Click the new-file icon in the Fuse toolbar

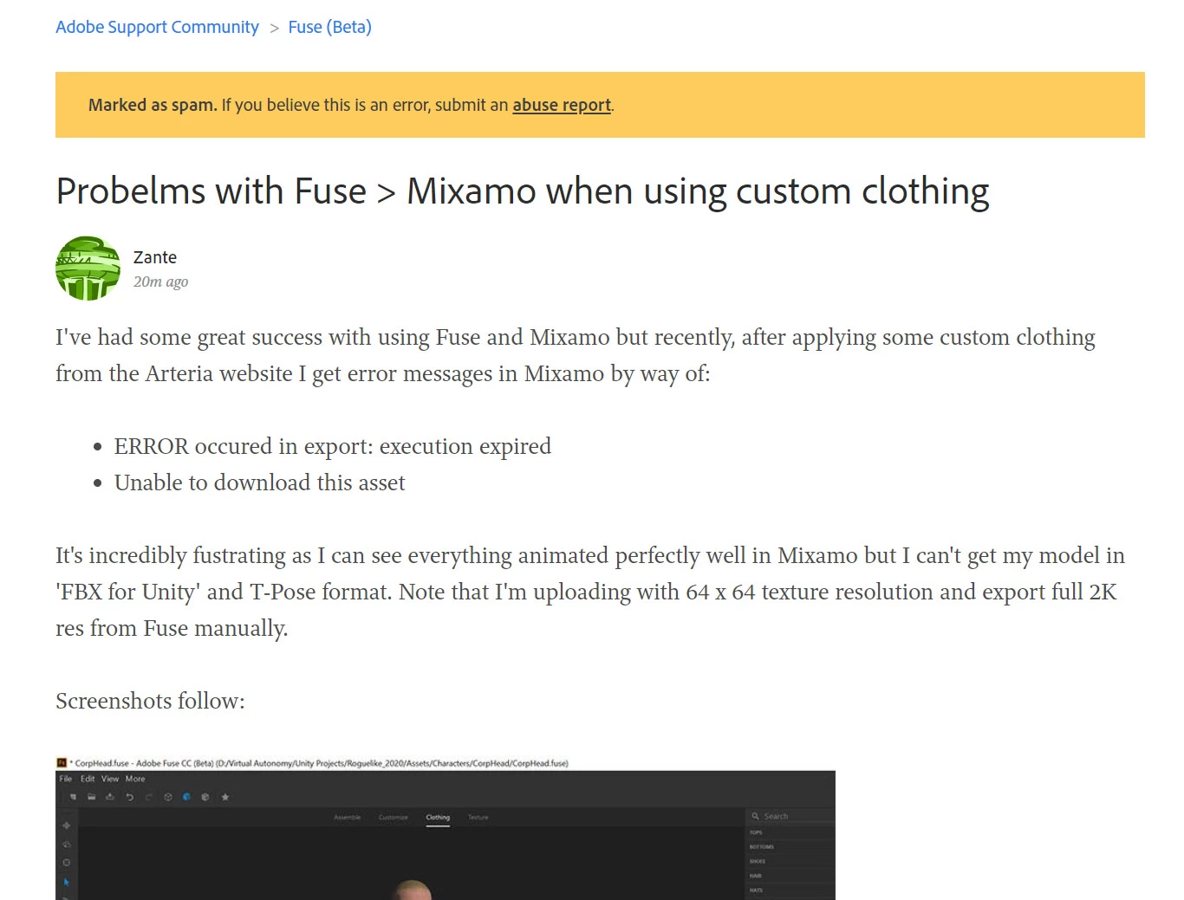pyautogui.click(x=73, y=797)
